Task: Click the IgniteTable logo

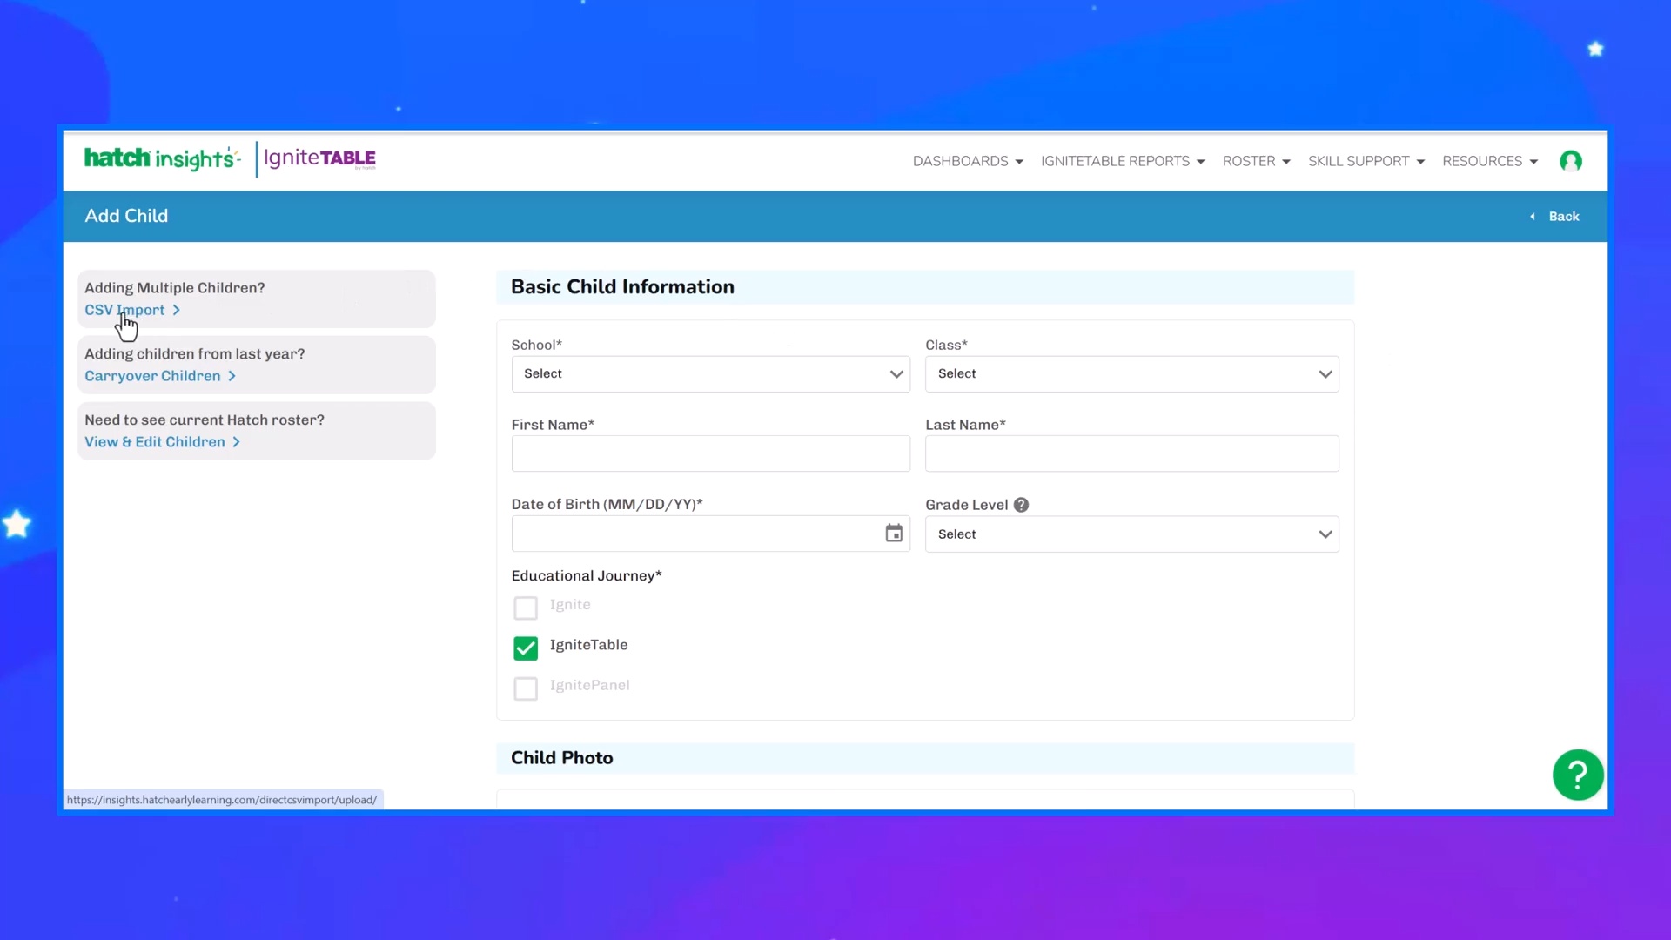Action: point(319,158)
